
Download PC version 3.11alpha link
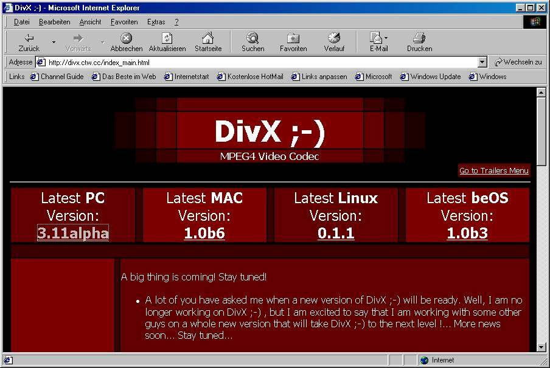(x=73, y=233)
